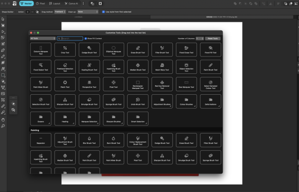Image resolution: width=299 pixels, height=192 pixels.
Task: Select the Red Eye Removal Tool tile
Action: pos(162,84)
